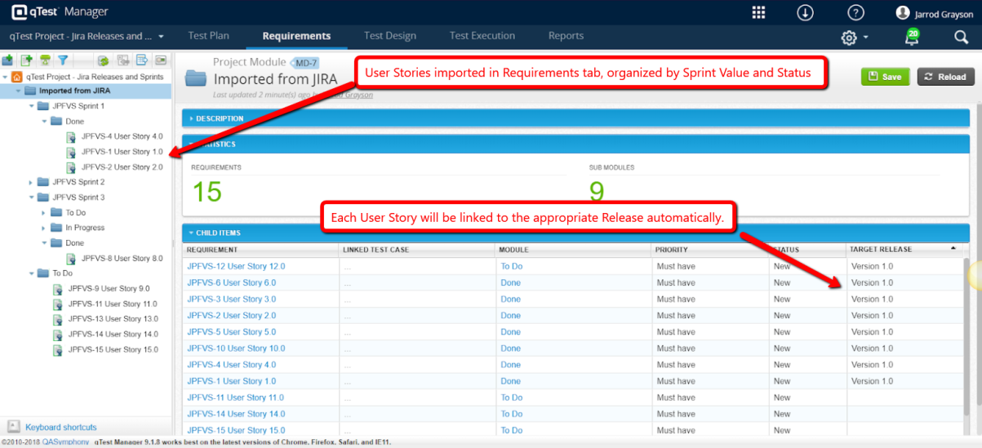Image resolution: width=982 pixels, height=448 pixels.
Task: Click the Keyboard shortcuts icon
Action: click(14, 426)
